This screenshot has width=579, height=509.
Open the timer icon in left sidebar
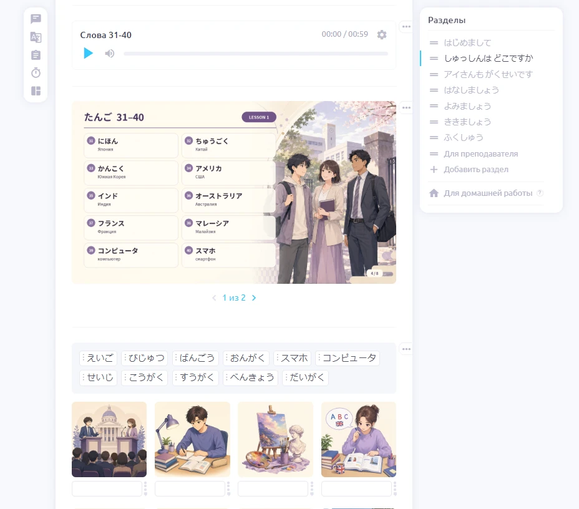pos(36,73)
